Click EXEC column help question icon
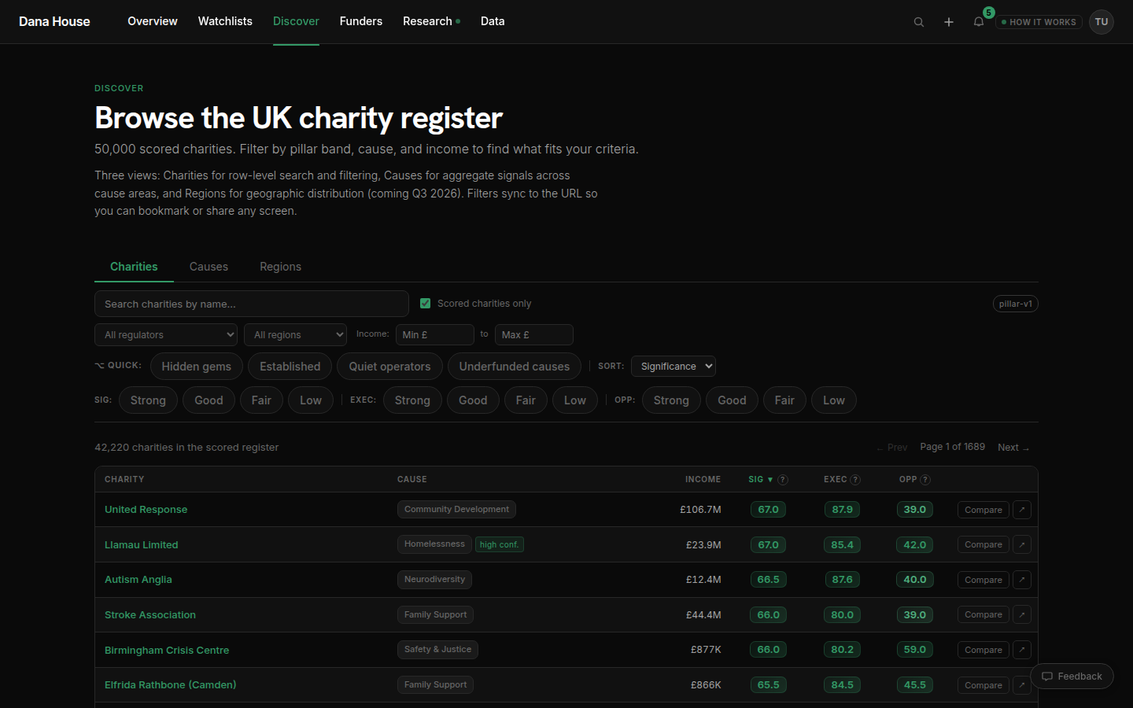 pyautogui.click(x=855, y=480)
